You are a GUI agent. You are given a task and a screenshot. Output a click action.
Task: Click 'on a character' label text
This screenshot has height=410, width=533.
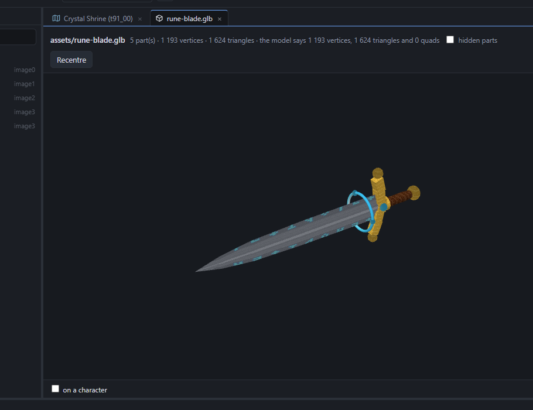click(85, 390)
